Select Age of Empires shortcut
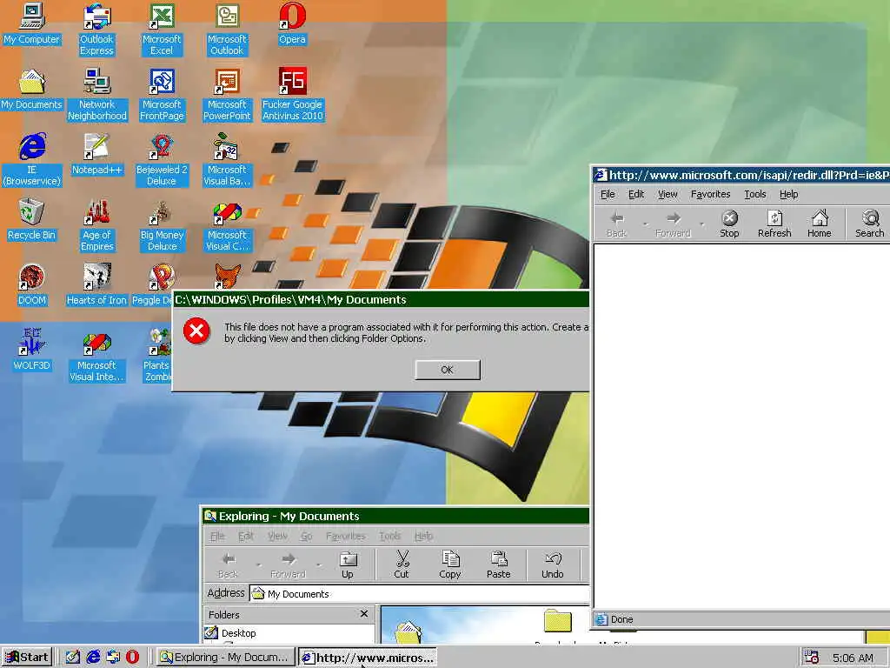 97,225
